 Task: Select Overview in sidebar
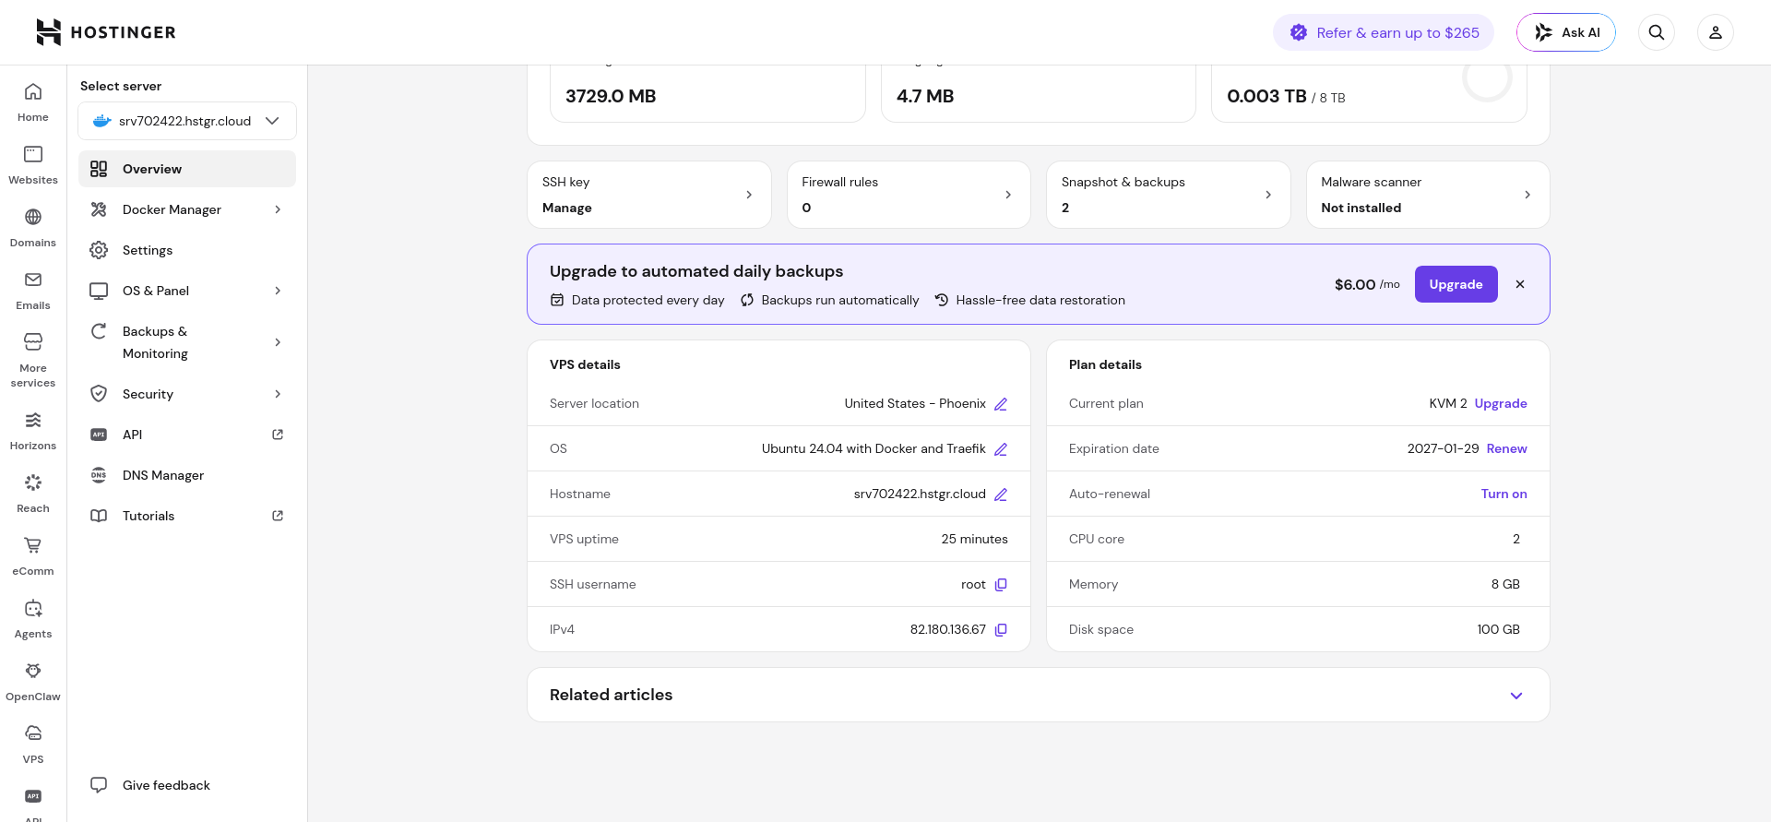tap(187, 169)
